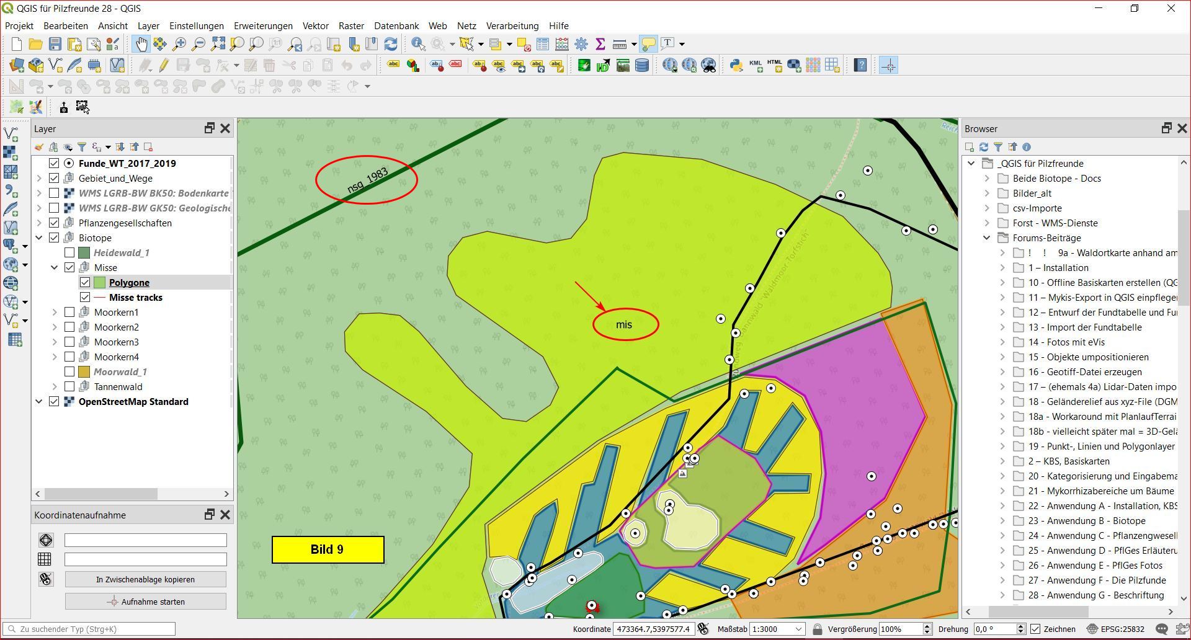Click the Identify Features tool

coord(418,44)
